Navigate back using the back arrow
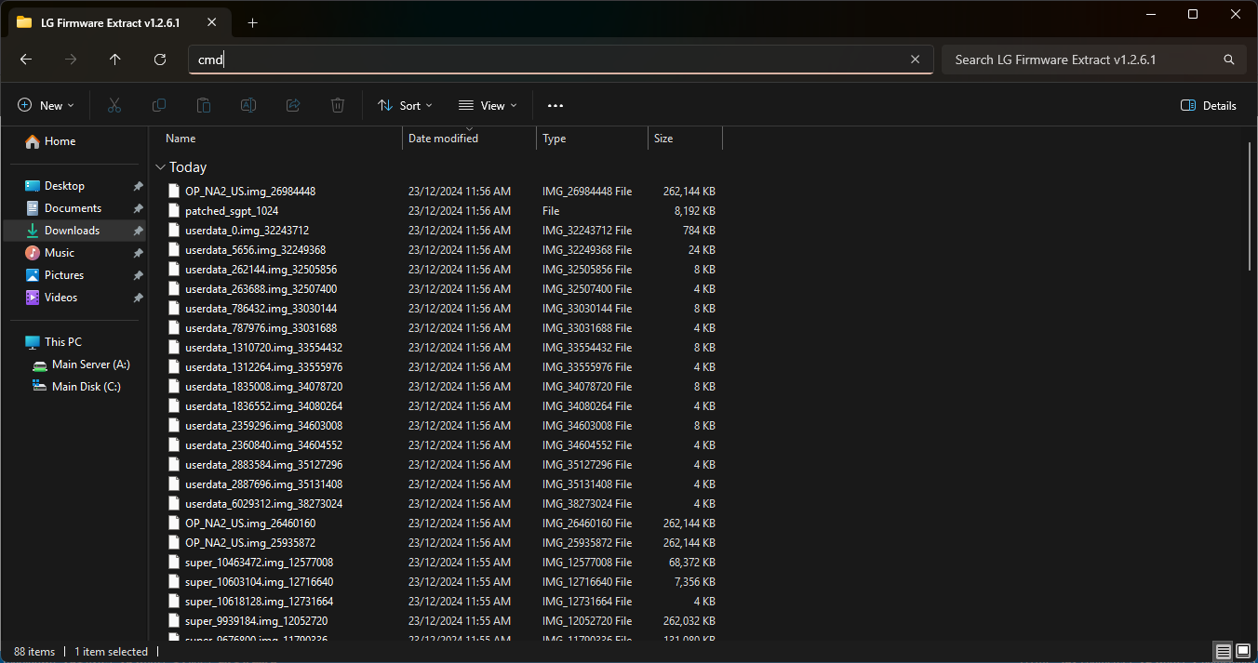This screenshot has height=663, width=1258. [25, 59]
